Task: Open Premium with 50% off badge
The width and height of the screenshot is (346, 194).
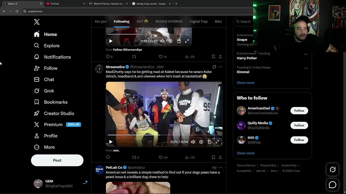Action: click(57, 124)
